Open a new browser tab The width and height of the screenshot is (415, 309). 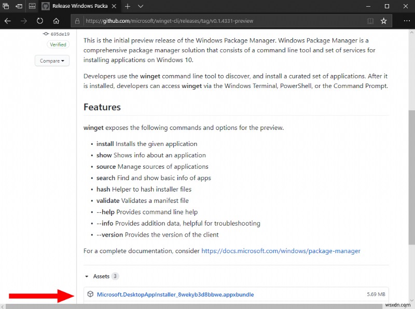tap(128, 6)
